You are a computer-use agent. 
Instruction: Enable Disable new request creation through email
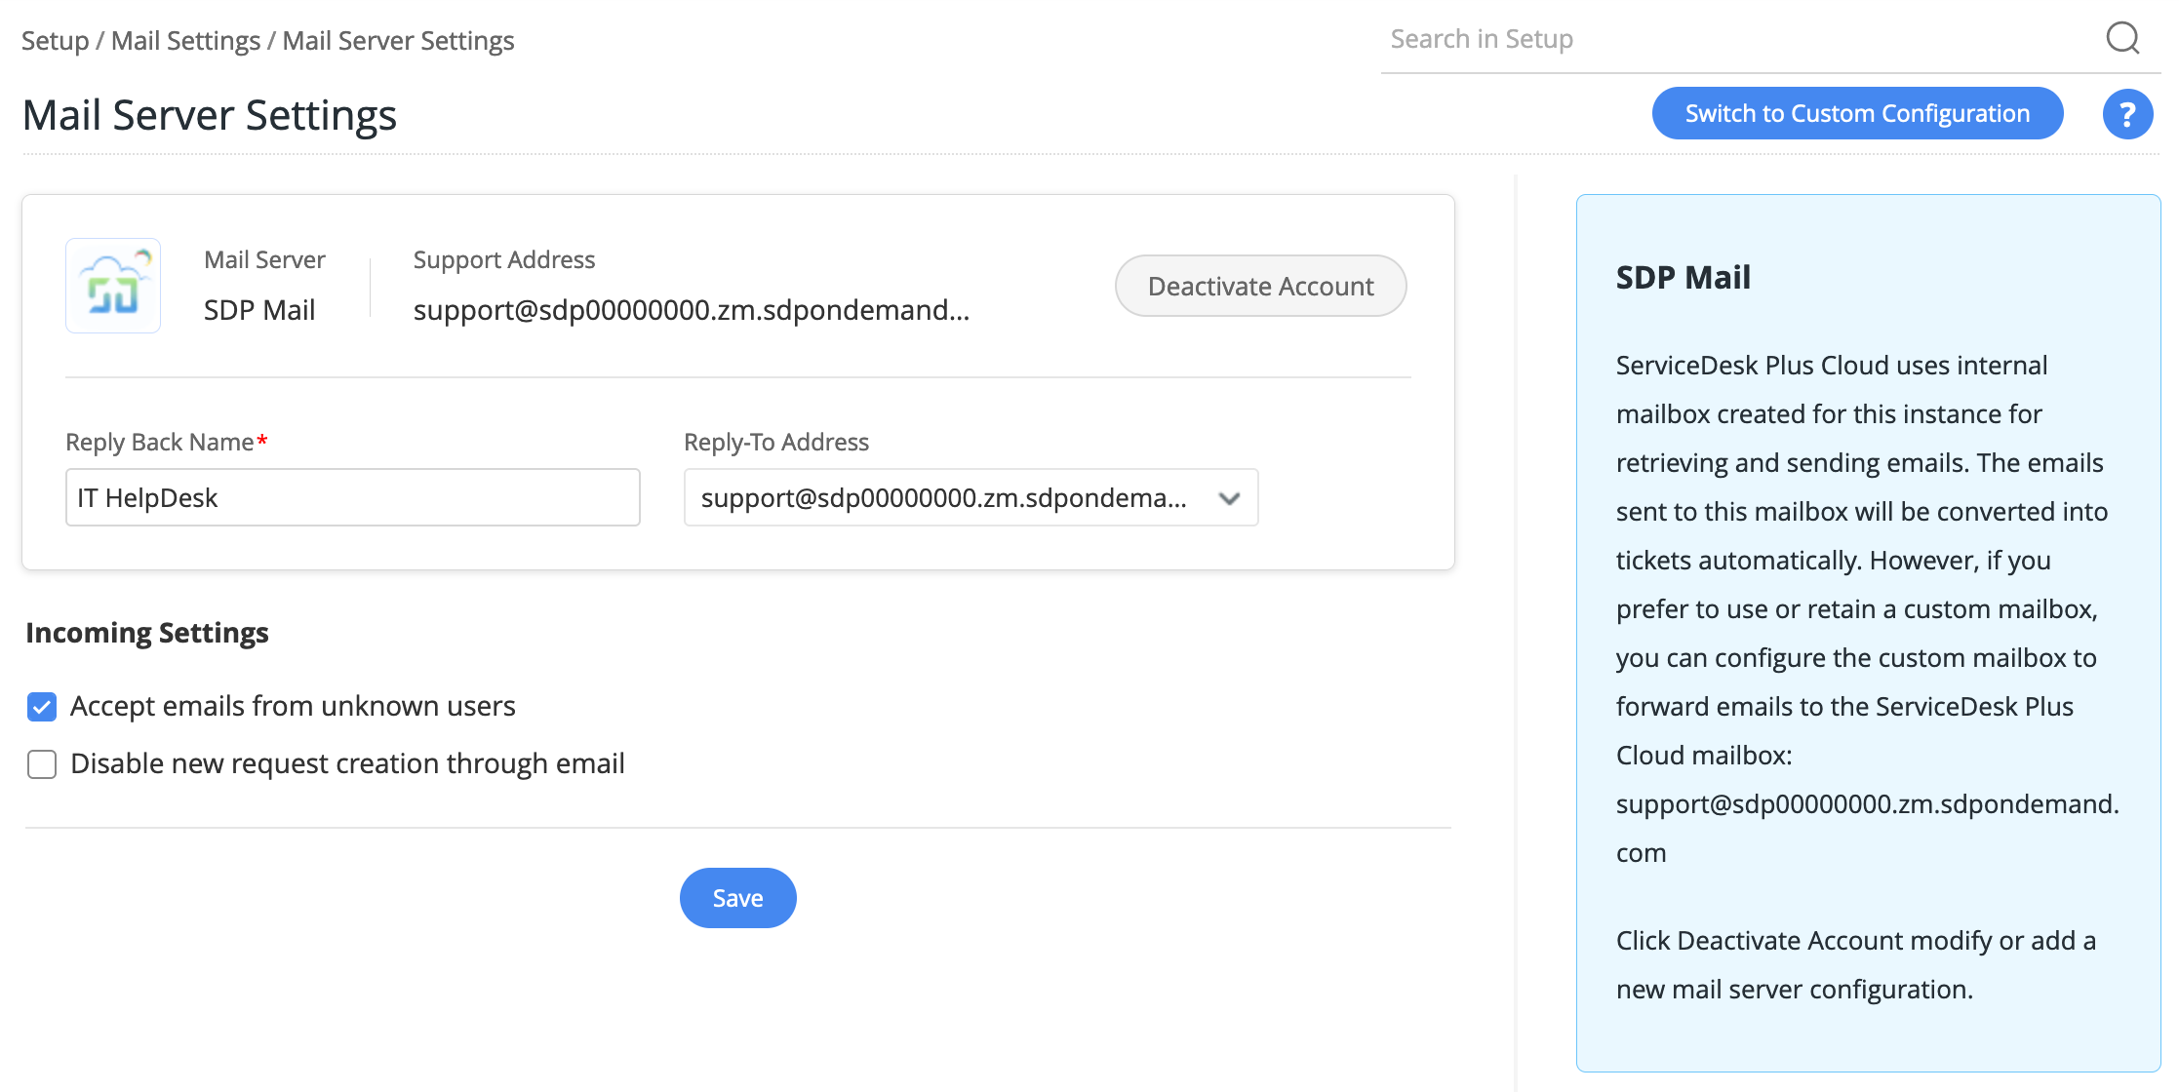coord(42,764)
